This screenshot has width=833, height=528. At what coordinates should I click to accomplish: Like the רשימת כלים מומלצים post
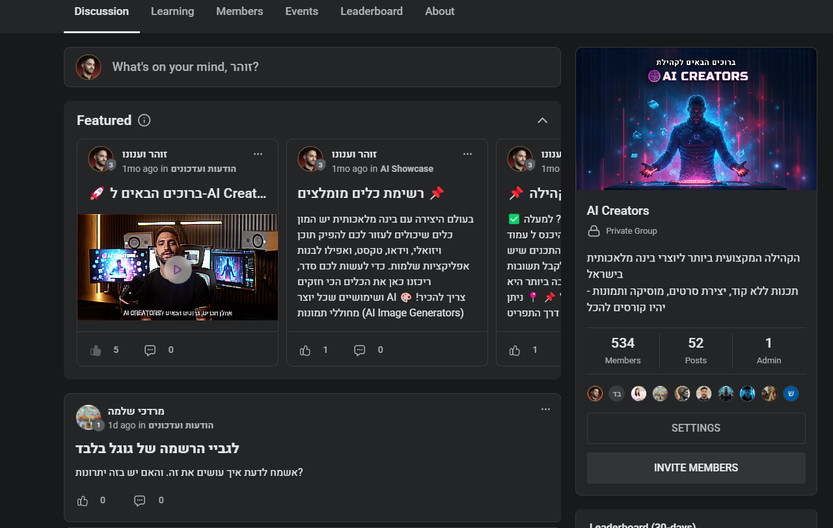305,350
